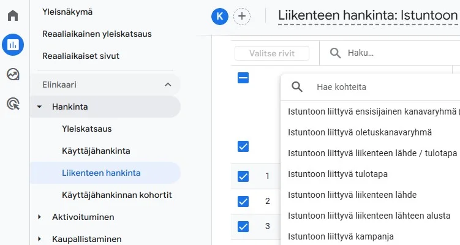Click the Hae kohteita search field
This screenshot has width=460, height=245.
pos(380,87)
